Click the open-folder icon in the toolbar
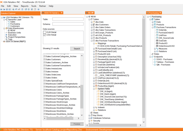The image size is (183, 131). tap(4, 9)
